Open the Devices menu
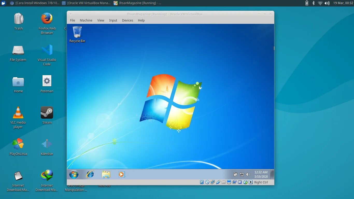The height and width of the screenshot is (199, 354). [128, 20]
